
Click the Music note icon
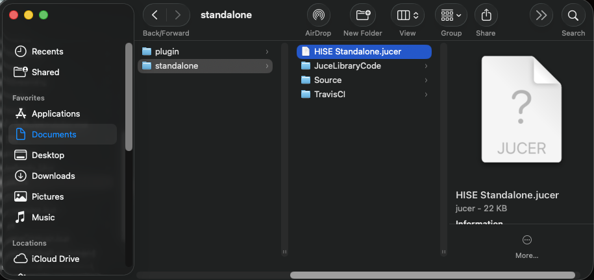point(20,217)
